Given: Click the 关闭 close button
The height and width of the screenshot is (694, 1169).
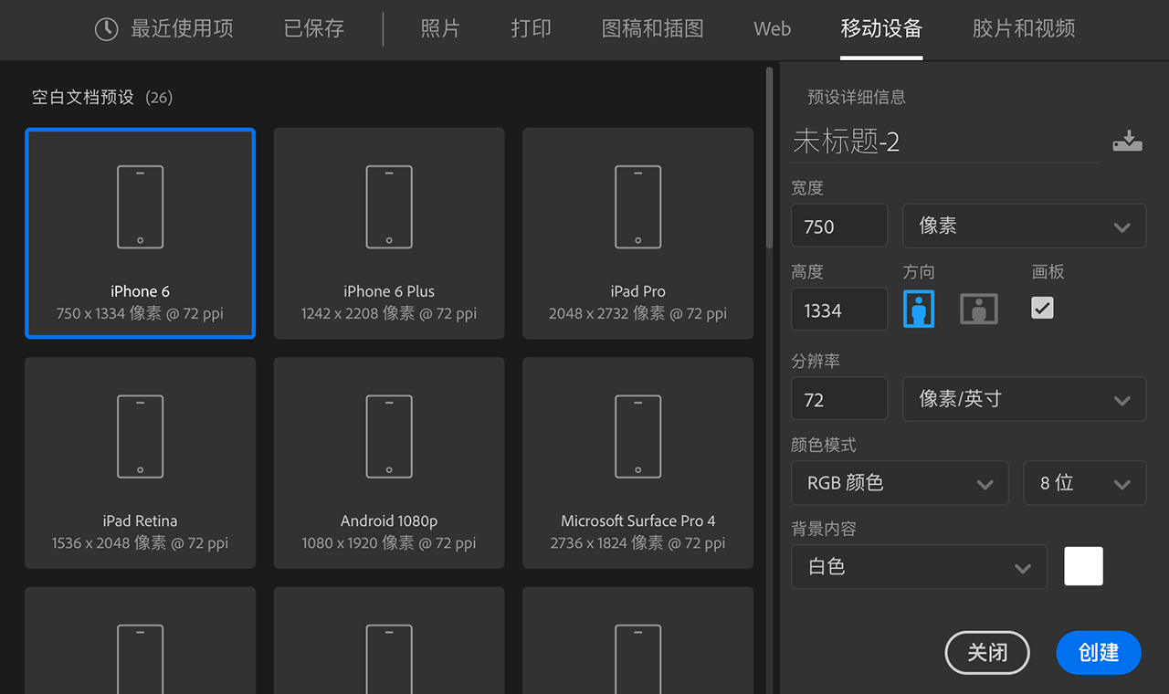Looking at the screenshot, I should 987,653.
